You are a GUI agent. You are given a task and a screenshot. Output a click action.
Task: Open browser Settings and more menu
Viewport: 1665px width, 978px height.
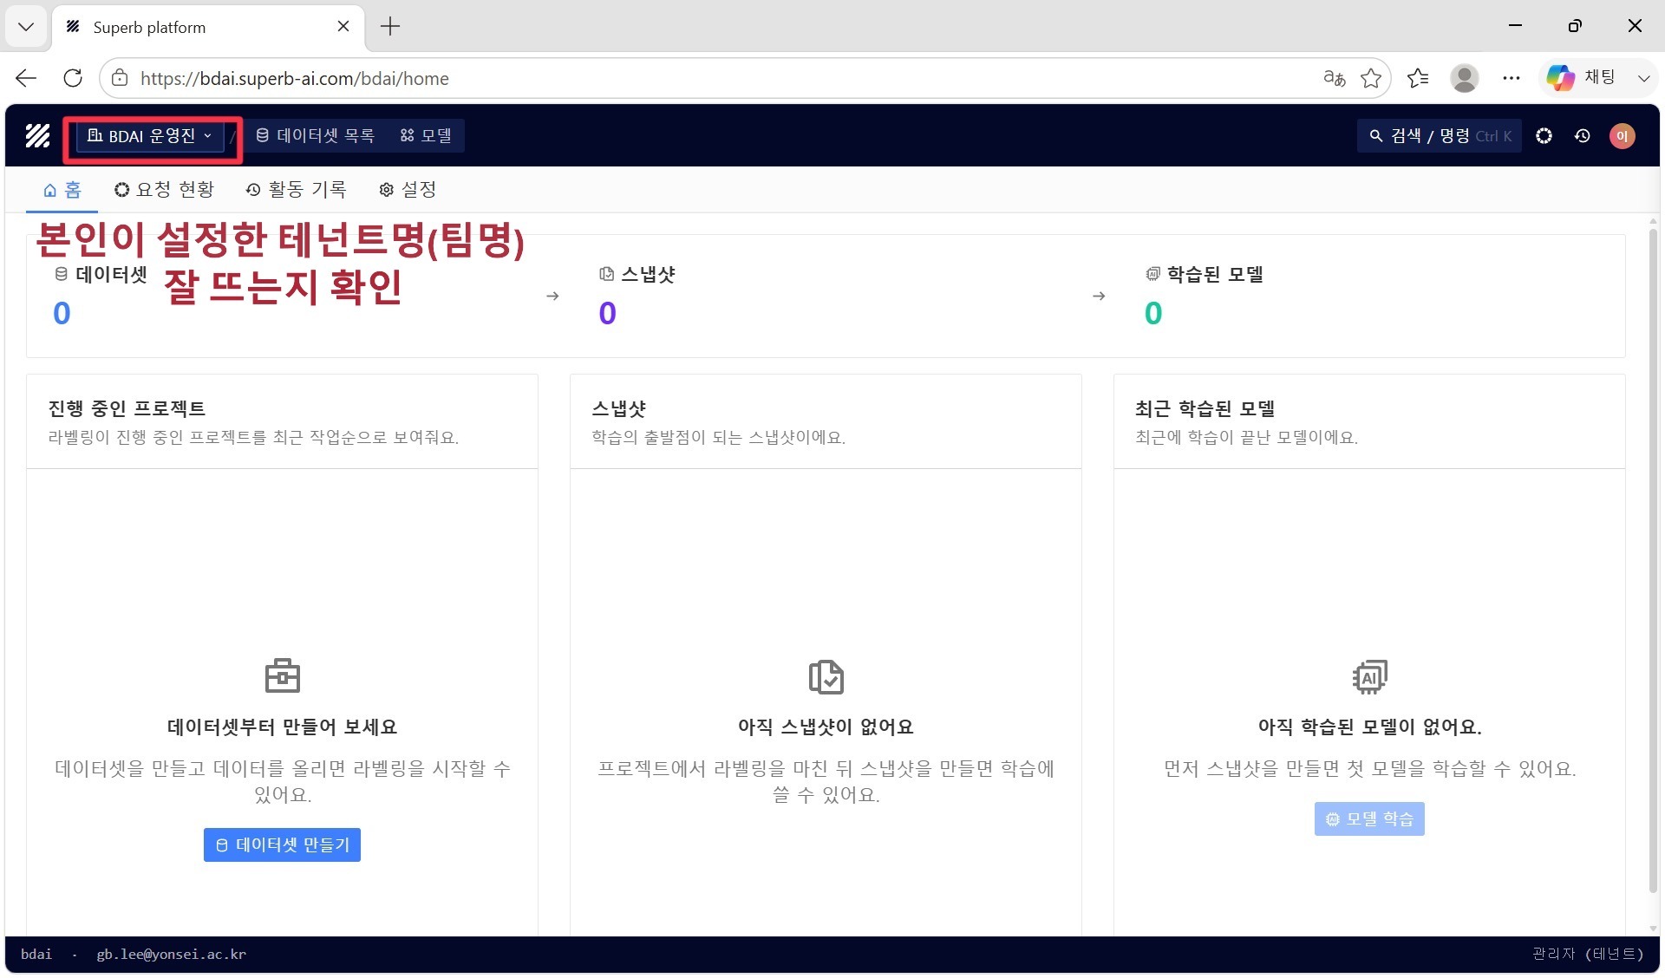(1512, 78)
